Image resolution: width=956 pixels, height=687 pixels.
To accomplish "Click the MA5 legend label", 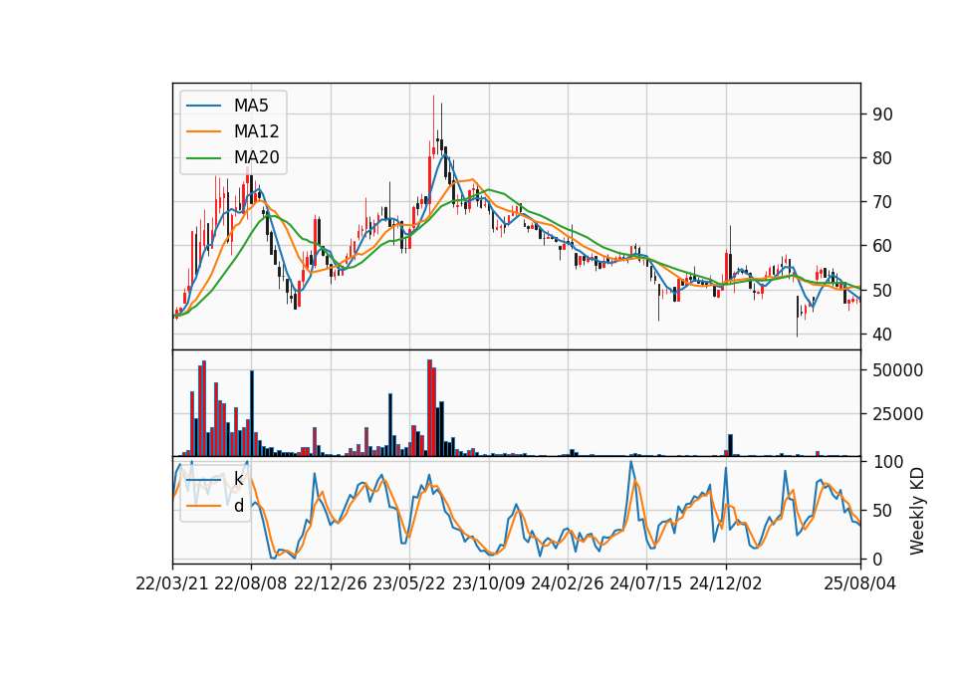I will point(251,106).
